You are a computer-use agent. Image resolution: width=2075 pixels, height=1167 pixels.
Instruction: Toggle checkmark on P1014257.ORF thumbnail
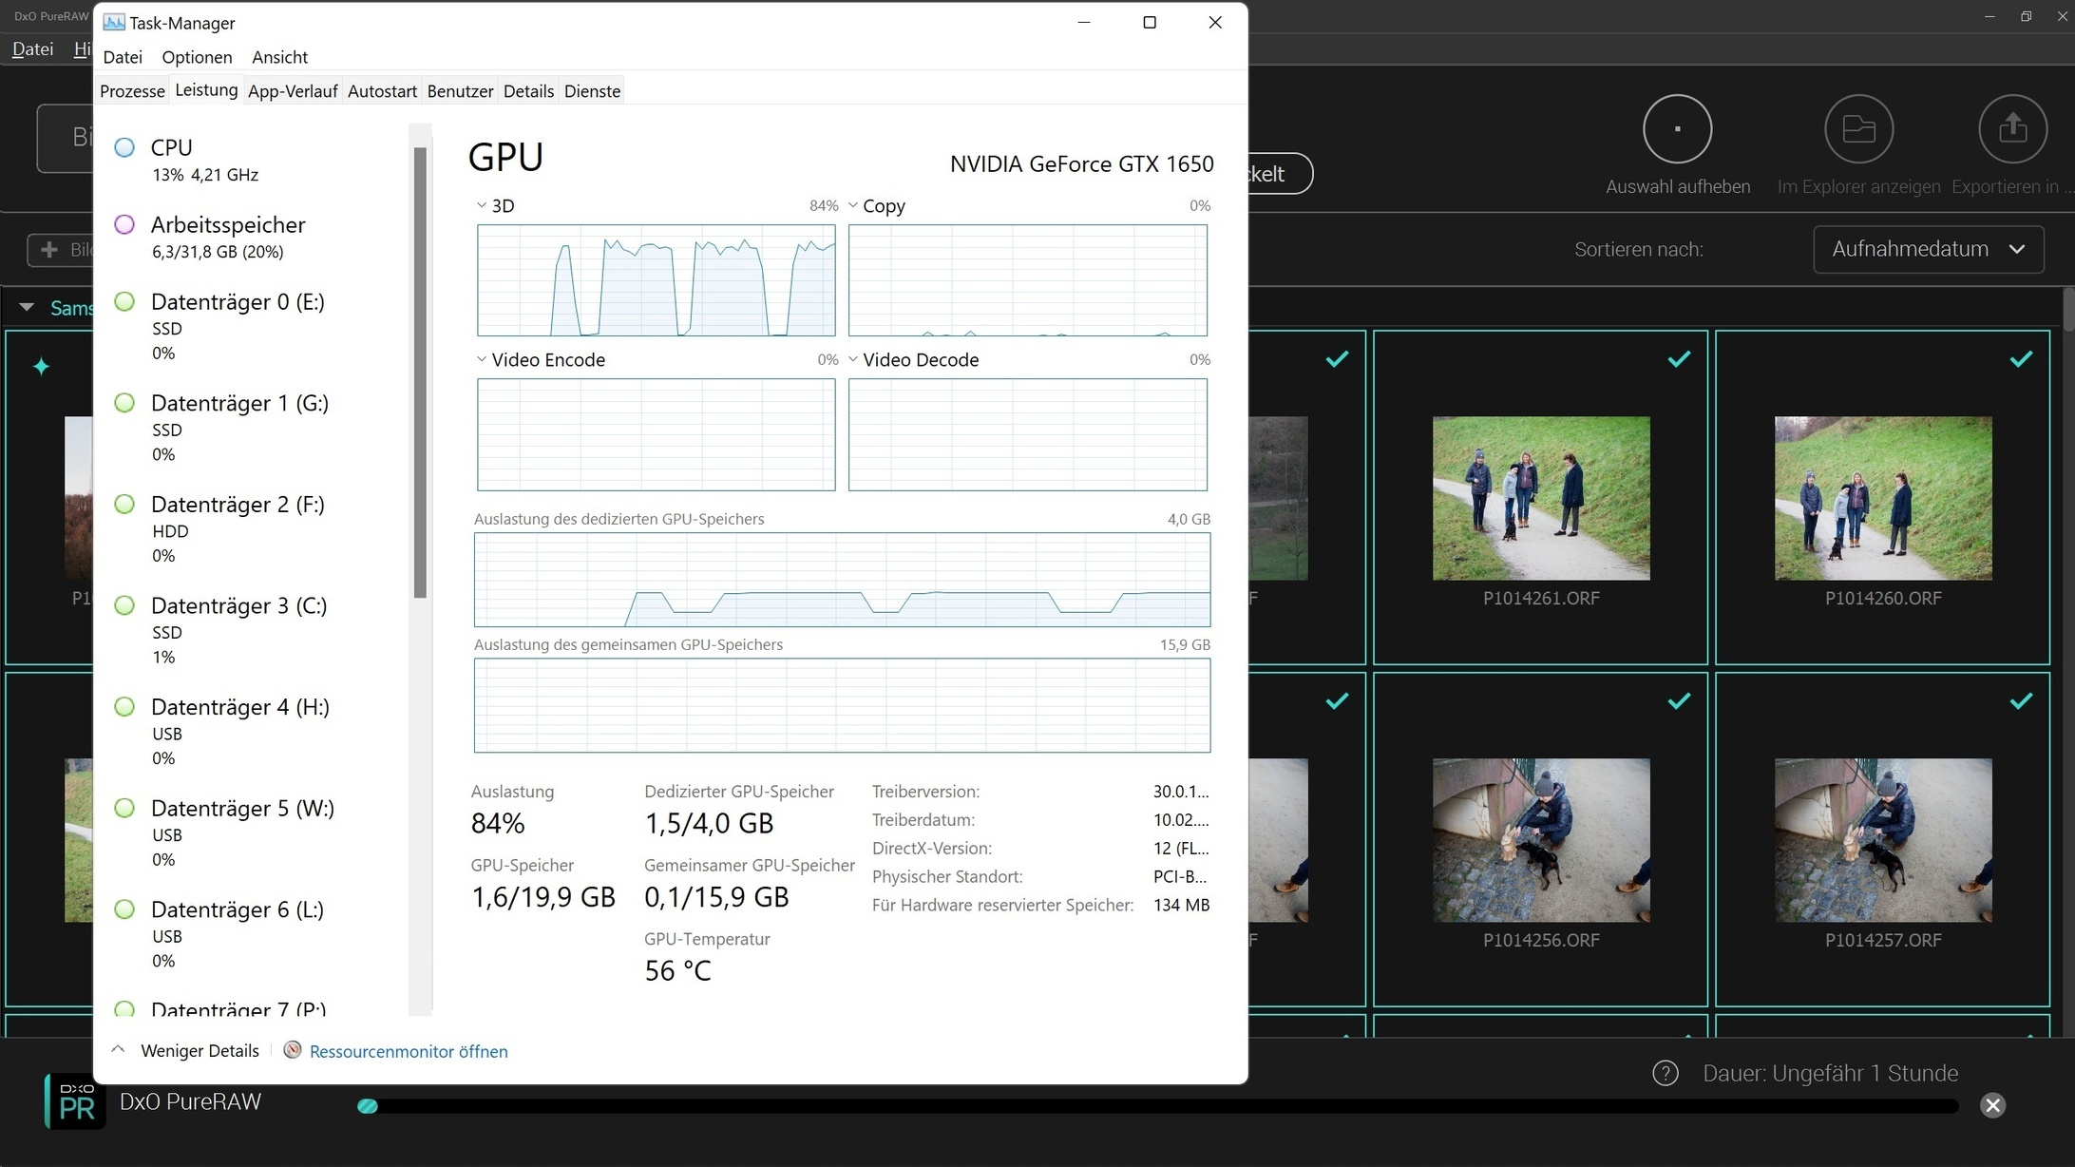pos(2021,701)
